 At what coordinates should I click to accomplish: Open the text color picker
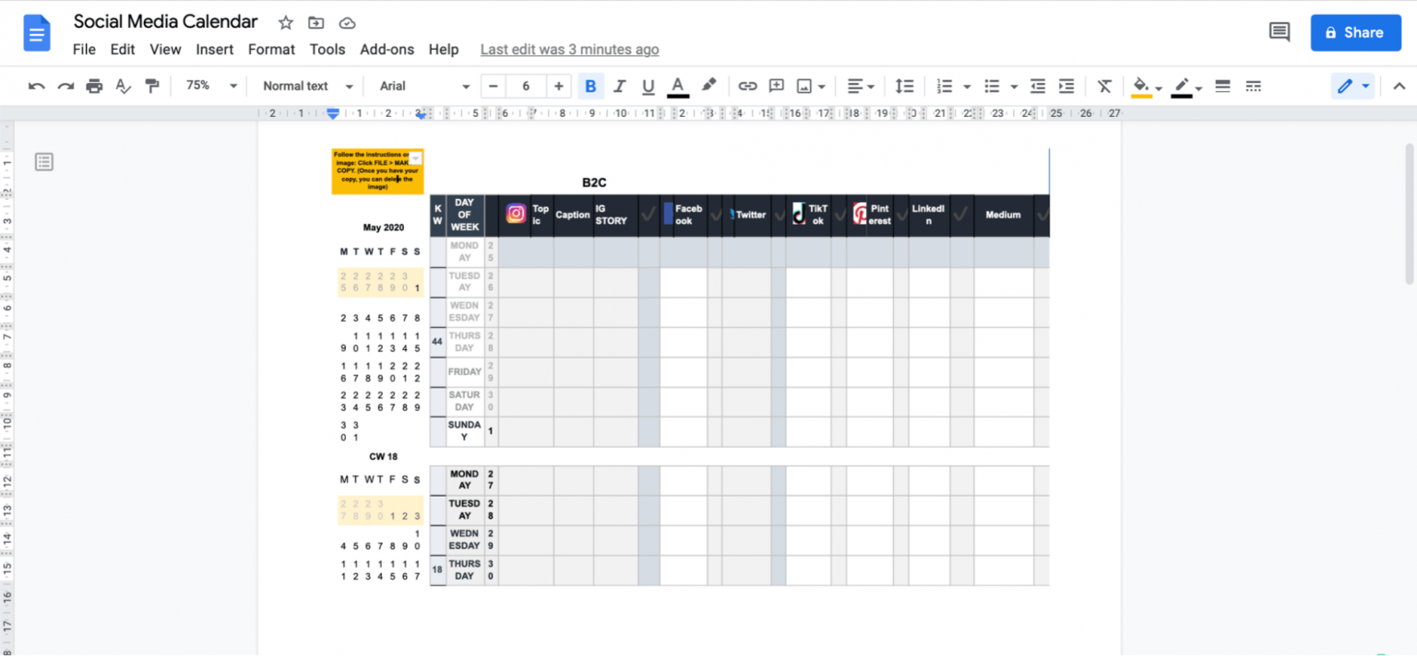[x=677, y=86]
